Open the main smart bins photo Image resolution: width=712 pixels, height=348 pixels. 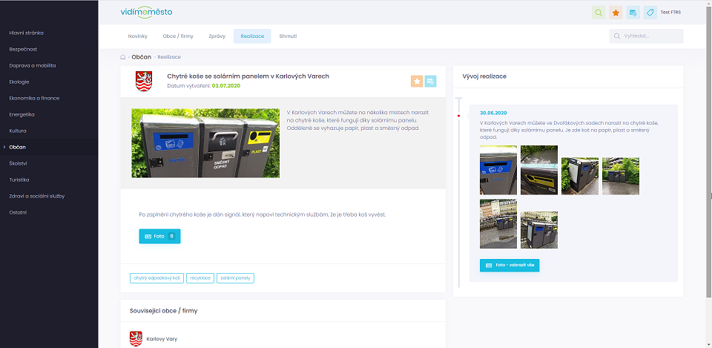click(205, 143)
